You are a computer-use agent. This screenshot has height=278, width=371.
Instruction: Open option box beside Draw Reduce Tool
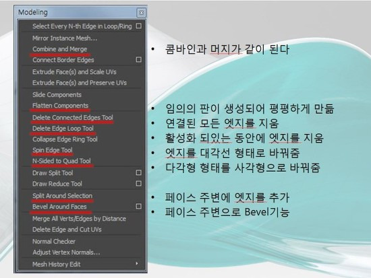(139, 184)
